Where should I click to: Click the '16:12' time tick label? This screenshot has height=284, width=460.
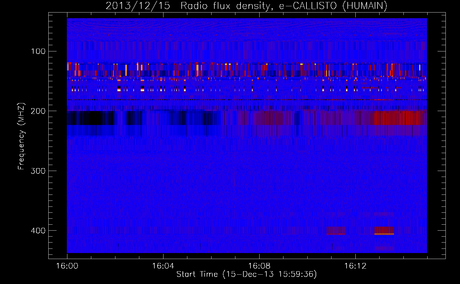(x=355, y=266)
